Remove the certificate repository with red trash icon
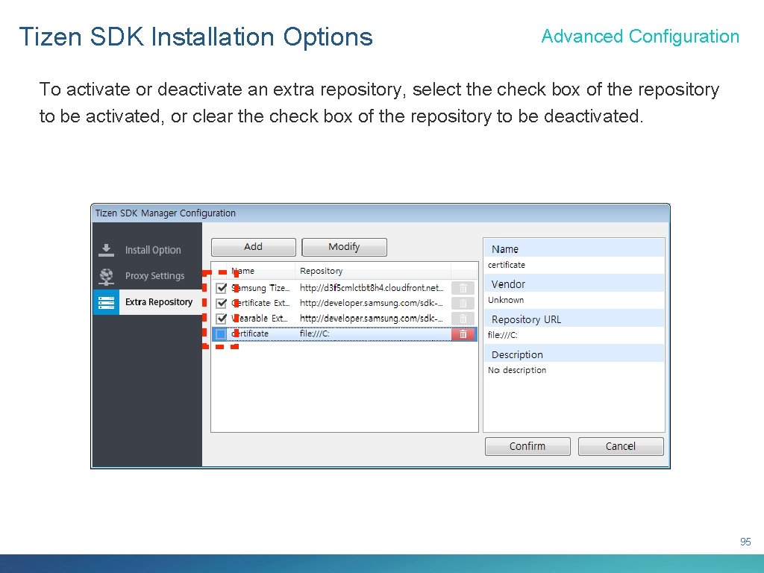764x573 pixels. [463, 334]
